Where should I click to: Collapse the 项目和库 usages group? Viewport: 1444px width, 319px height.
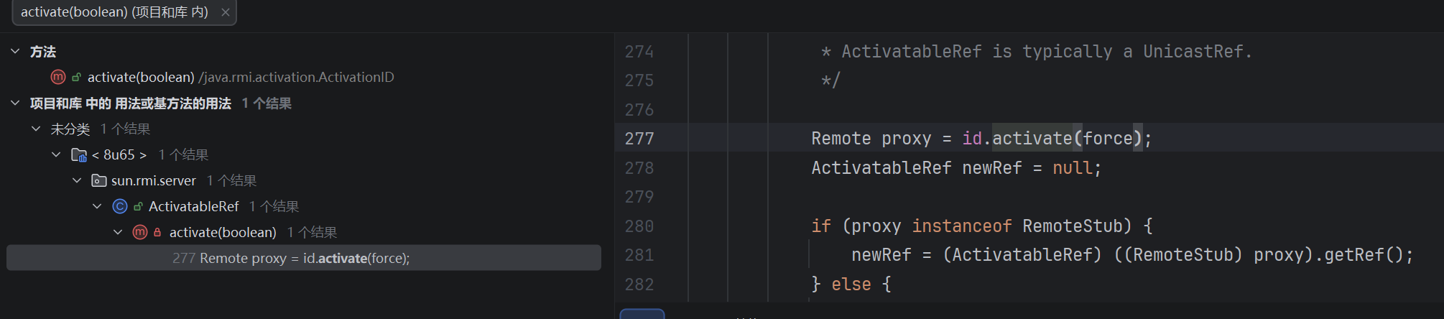click(15, 103)
